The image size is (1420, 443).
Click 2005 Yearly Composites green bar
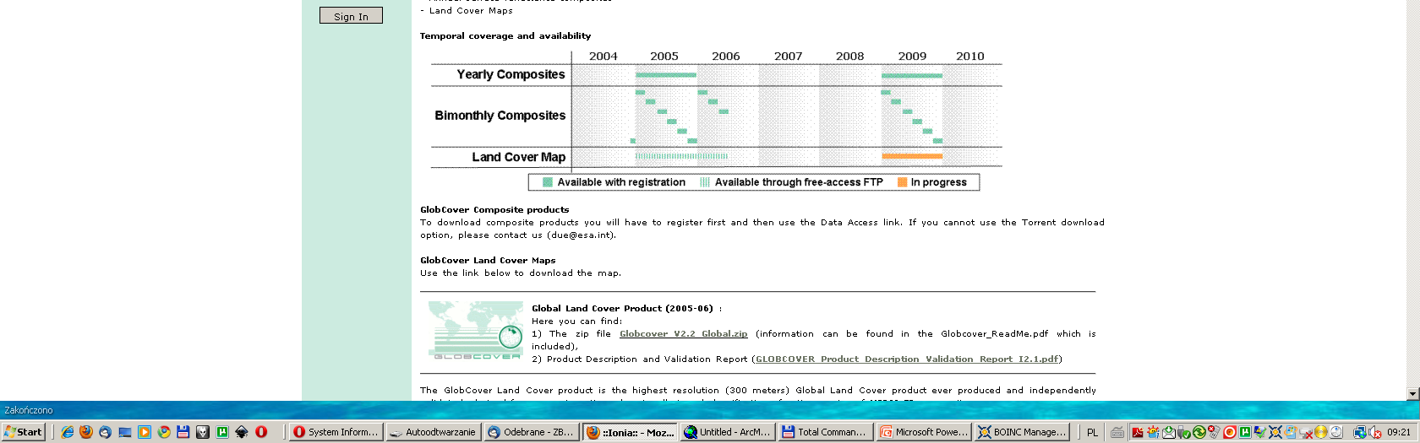point(666,75)
